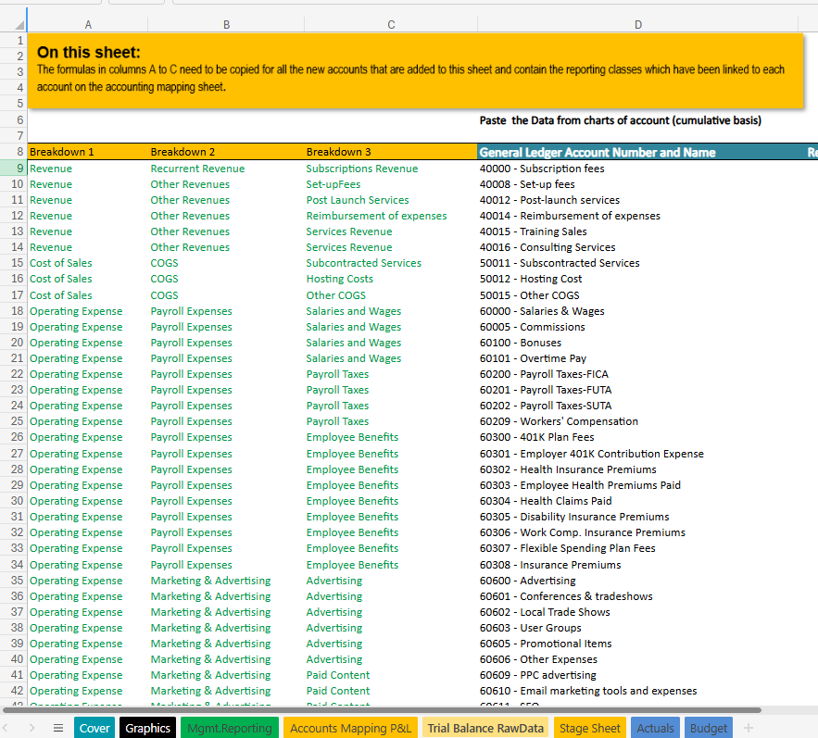818x738 pixels.
Task: Go to the Mgmt.Reporting sheet tab
Action: tap(230, 728)
